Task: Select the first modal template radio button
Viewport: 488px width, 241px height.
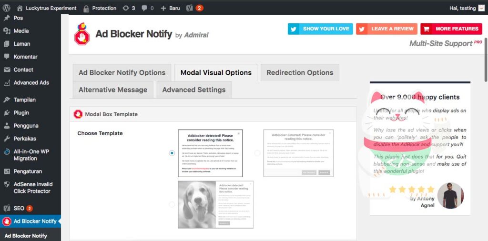Action: [x=172, y=153]
